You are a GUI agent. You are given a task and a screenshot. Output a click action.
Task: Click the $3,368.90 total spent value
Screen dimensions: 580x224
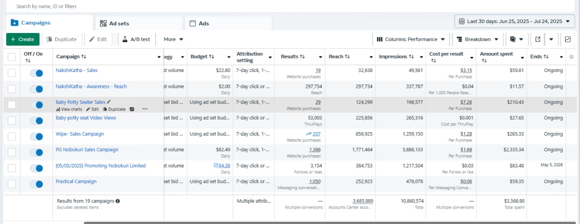[514, 201]
